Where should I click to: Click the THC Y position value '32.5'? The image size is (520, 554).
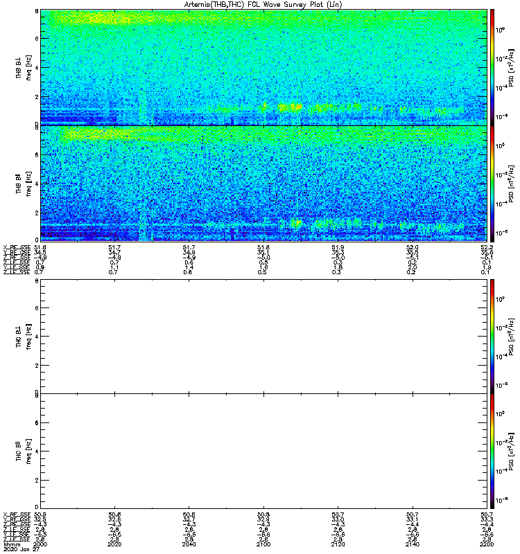point(40,520)
